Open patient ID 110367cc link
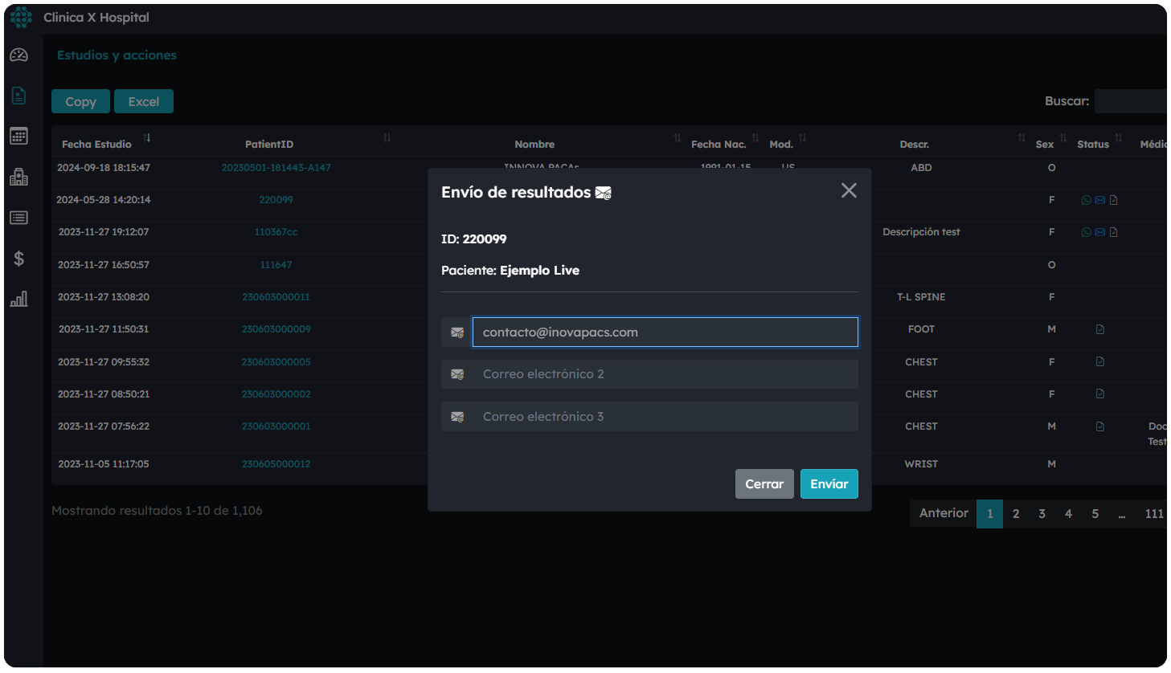 pyautogui.click(x=276, y=232)
